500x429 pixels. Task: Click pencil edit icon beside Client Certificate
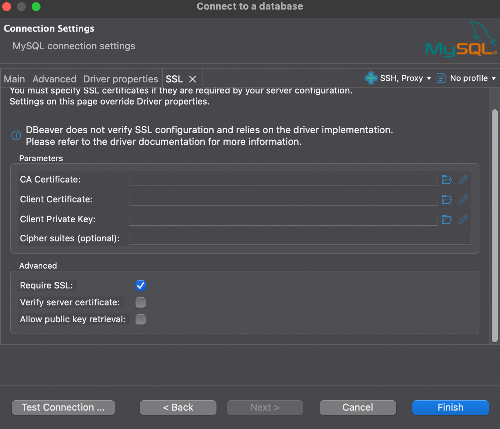pyautogui.click(x=463, y=199)
